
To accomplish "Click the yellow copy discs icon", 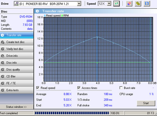I will 138,4.
